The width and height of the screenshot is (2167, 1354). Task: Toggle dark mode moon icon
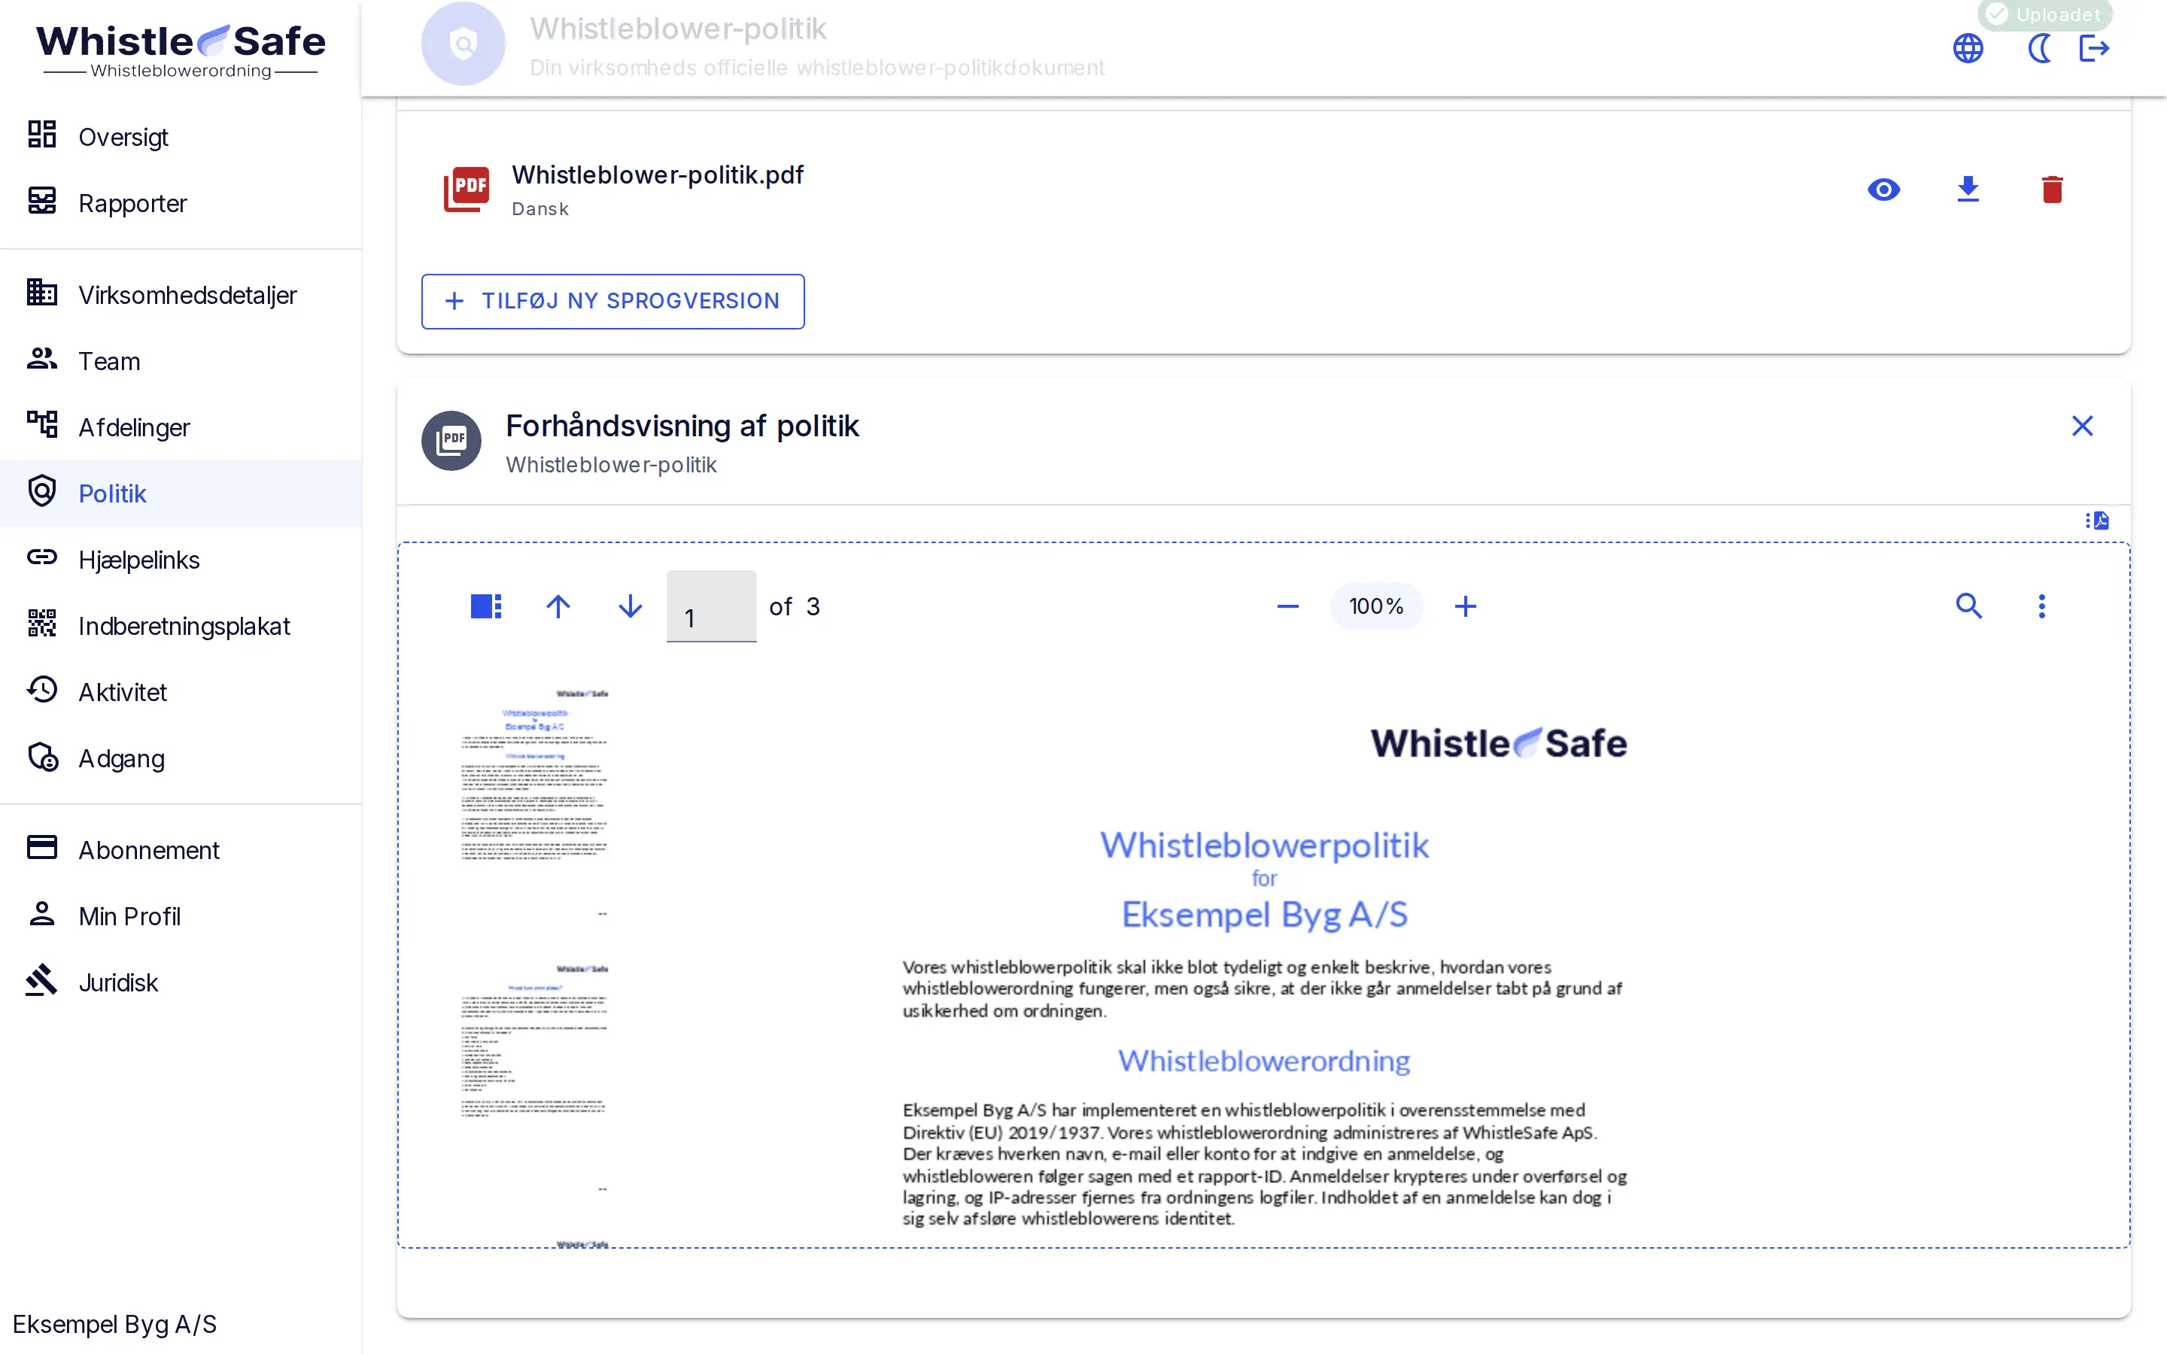[x=2038, y=48]
